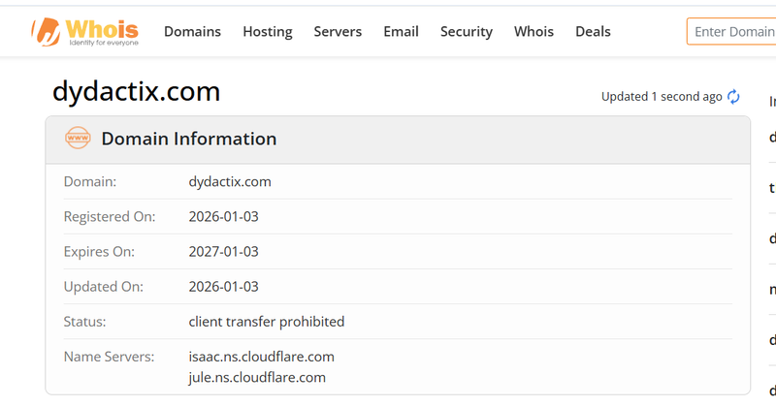
Task: Open the Security menu
Action: pos(467,32)
